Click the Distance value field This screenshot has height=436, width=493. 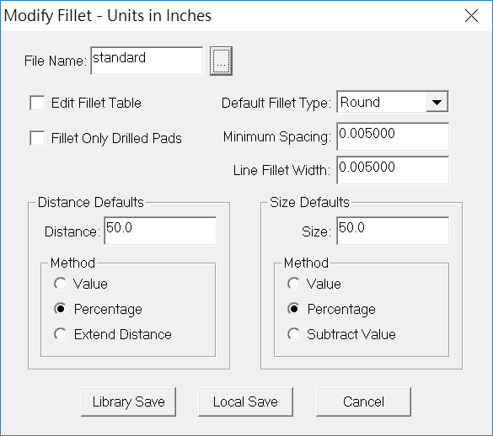pyautogui.click(x=160, y=231)
